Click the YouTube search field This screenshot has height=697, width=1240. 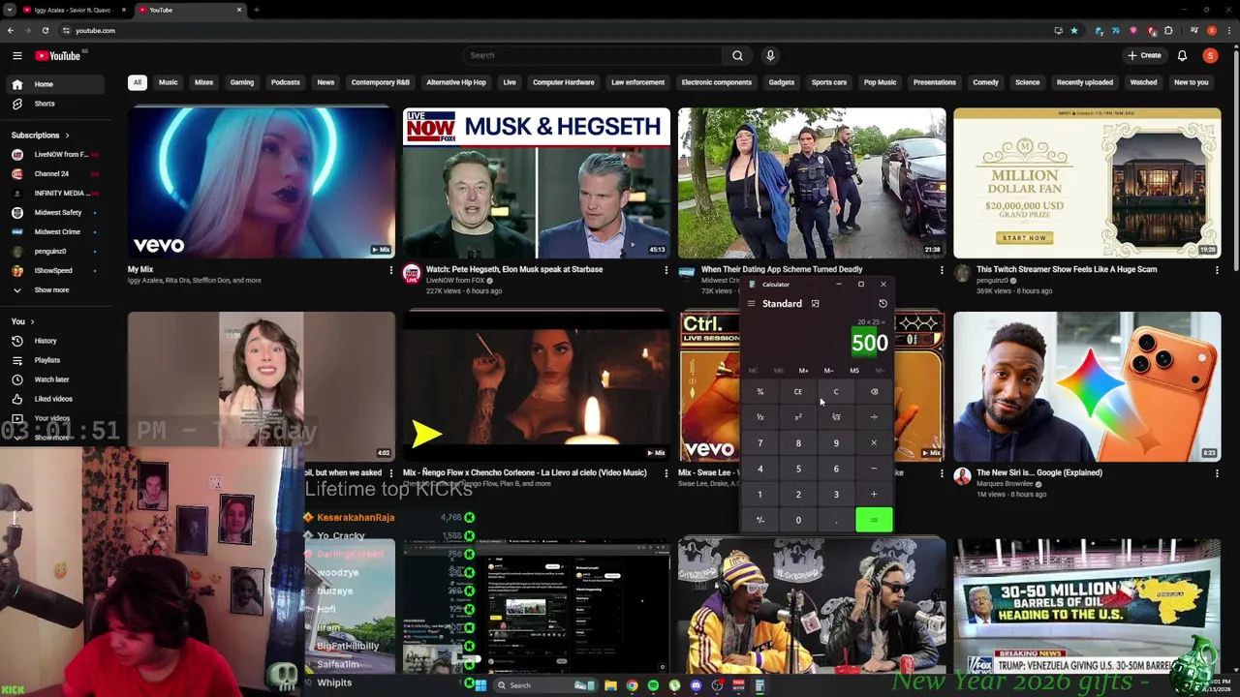pyautogui.click(x=593, y=55)
